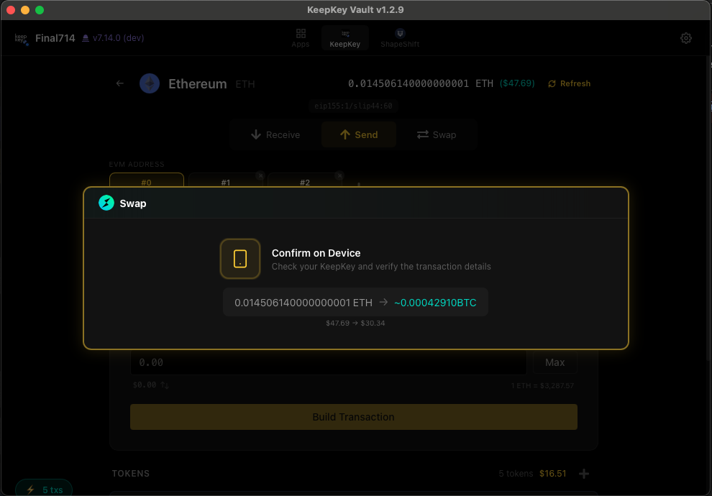Open the 5 txs activity pill
712x496 pixels.
pos(44,490)
